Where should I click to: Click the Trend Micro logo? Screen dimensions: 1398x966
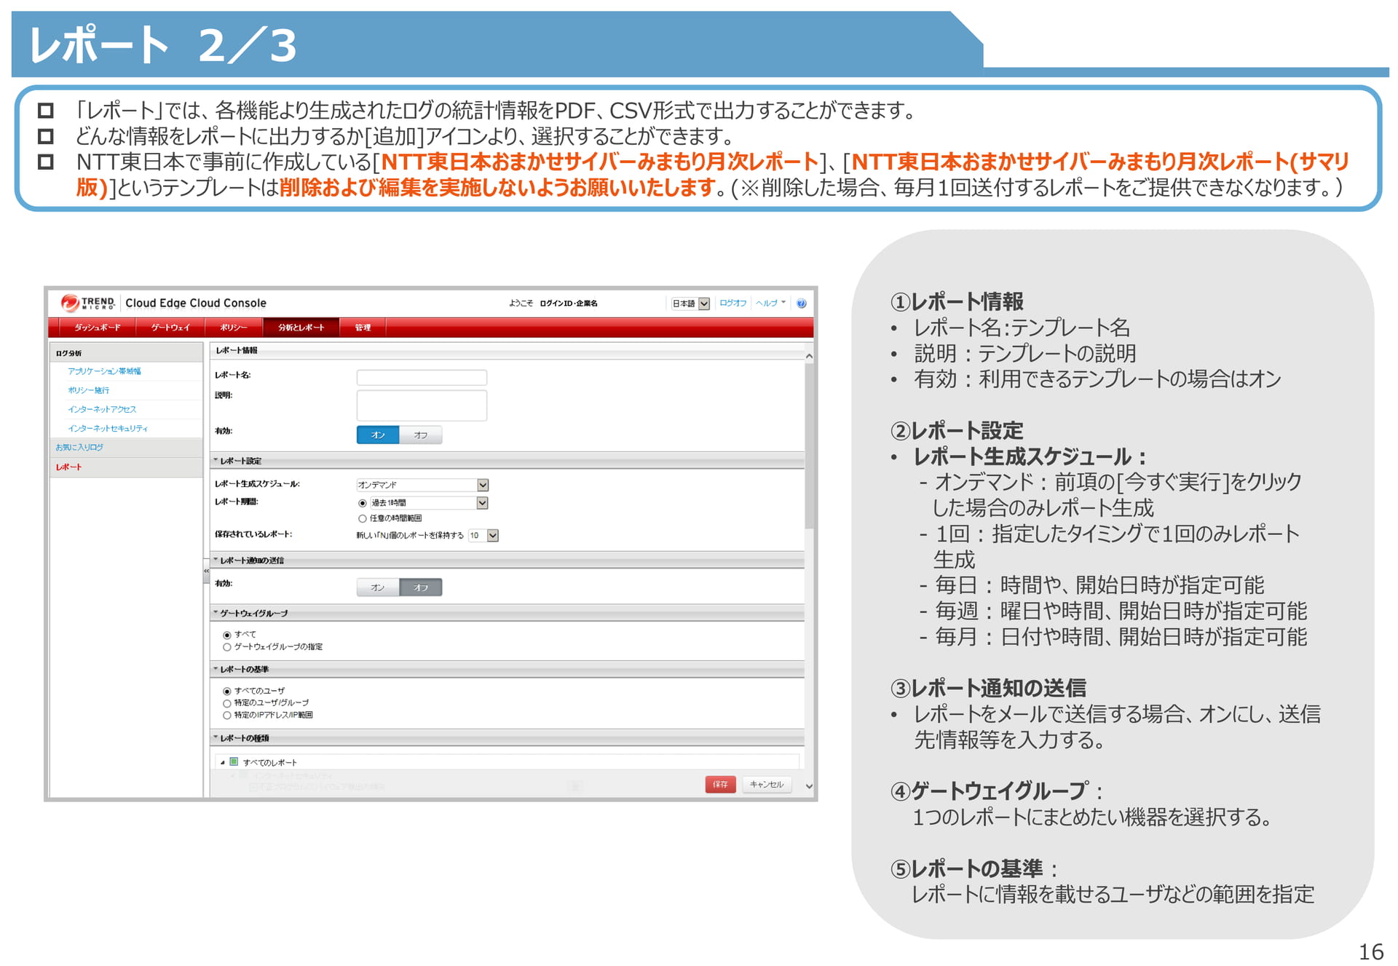[x=88, y=303]
